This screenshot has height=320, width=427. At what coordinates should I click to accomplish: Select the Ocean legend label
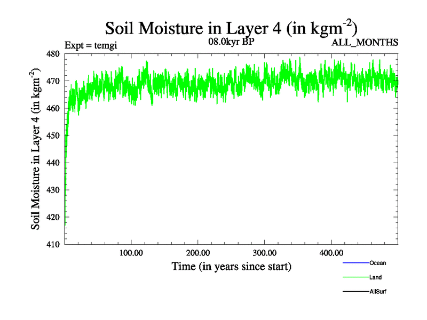(377, 263)
